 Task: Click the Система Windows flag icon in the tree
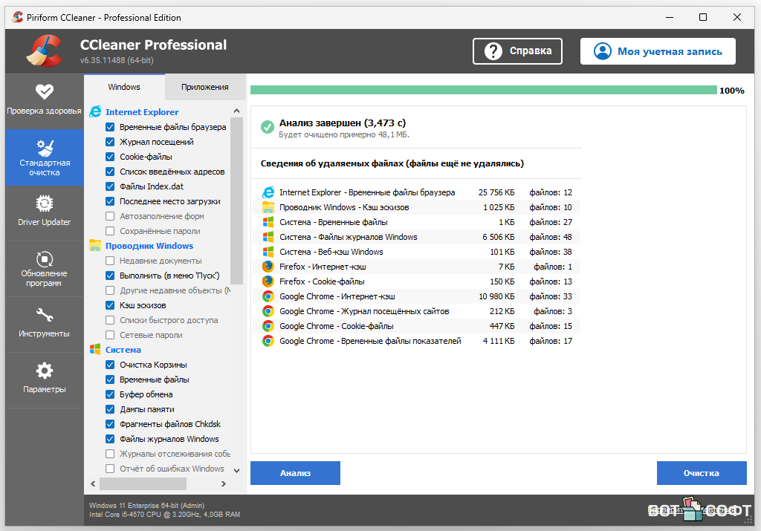pyautogui.click(x=95, y=350)
